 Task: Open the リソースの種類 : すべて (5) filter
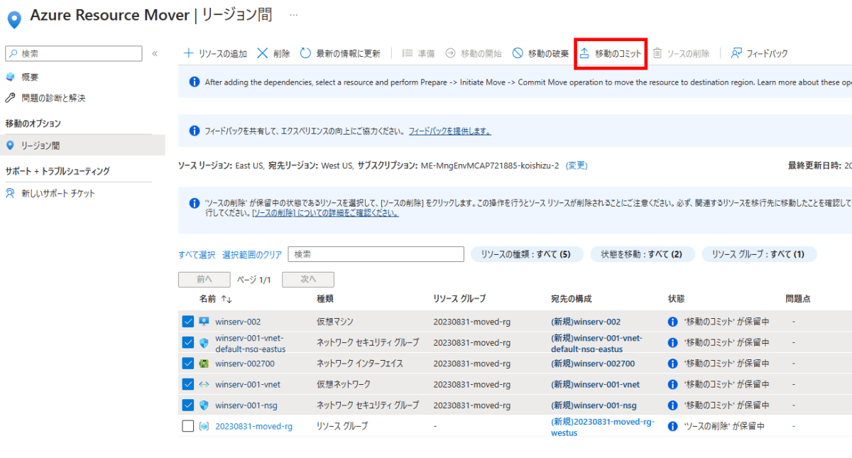(526, 254)
